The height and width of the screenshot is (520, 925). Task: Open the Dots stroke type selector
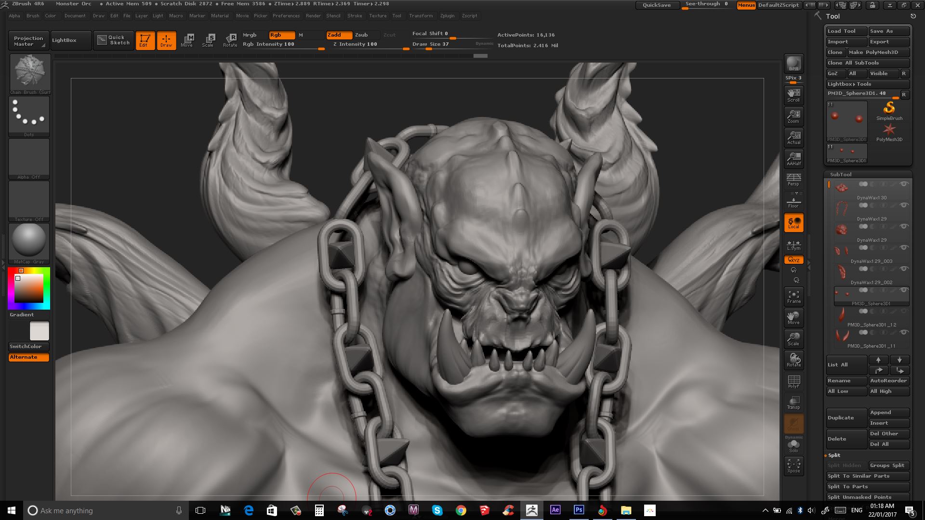(x=29, y=117)
